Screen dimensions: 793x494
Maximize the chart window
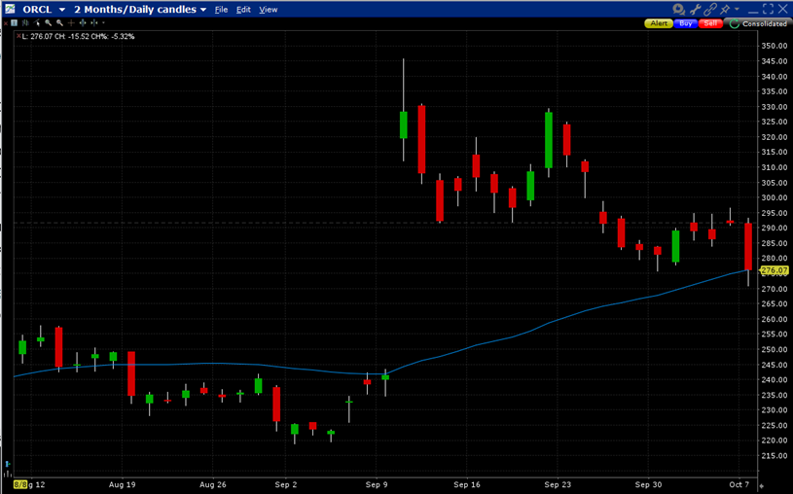point(769,9)
